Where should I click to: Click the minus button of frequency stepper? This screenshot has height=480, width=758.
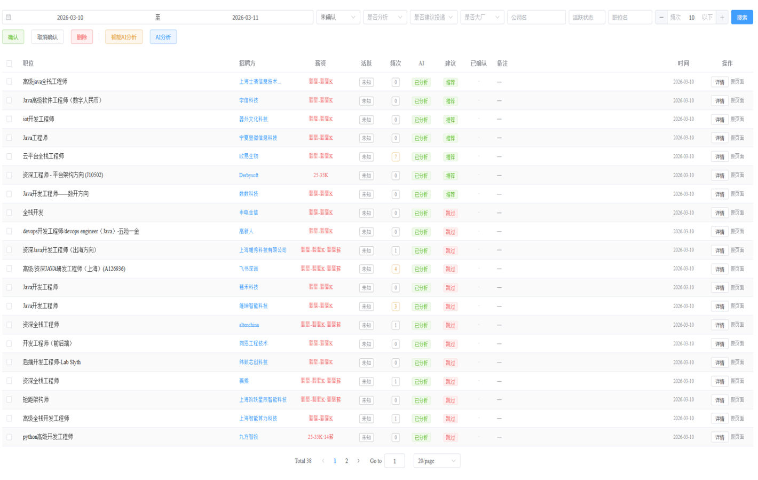pos(661,18)
